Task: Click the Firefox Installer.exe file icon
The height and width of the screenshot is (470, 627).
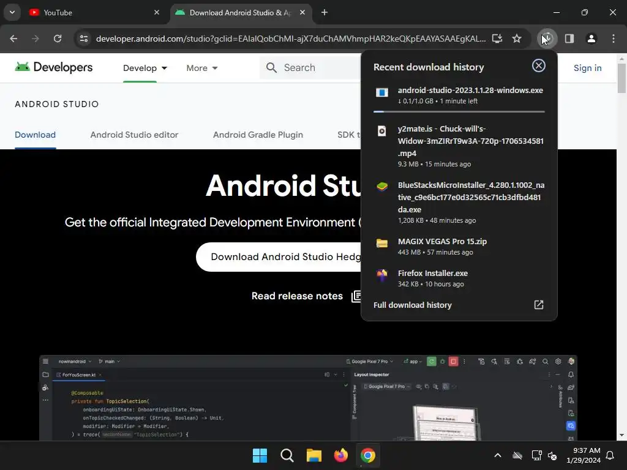Action: 382,275
